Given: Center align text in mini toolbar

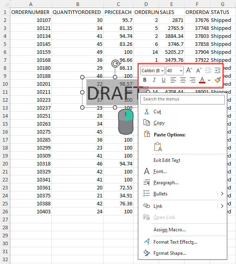Looking at the screenshot, I should [x=183, y=80].
